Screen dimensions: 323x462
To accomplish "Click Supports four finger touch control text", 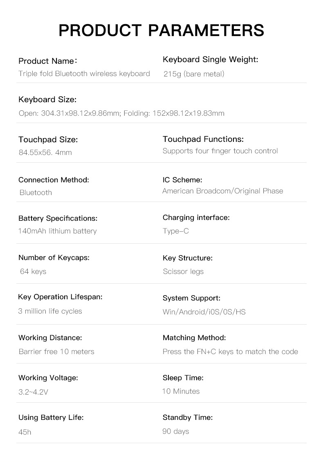I will pyautogui.click(x=220, y=151).
